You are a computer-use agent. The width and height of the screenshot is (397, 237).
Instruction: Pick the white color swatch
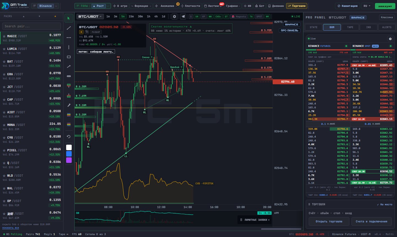click(x=69, y=147)
